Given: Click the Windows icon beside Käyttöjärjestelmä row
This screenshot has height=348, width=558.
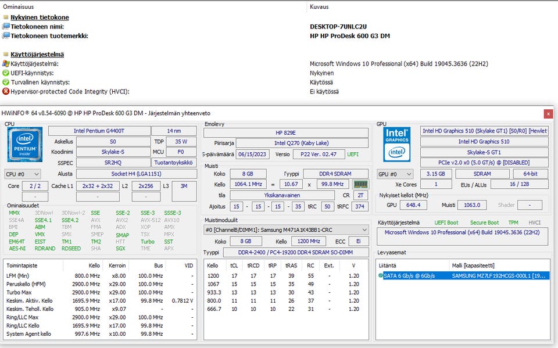Looking at the screenshot, I should (x=6, y=64).
